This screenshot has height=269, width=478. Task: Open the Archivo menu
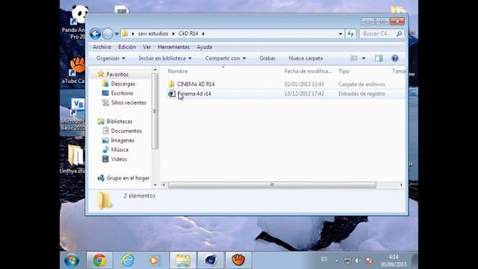[x=102, y=47]
